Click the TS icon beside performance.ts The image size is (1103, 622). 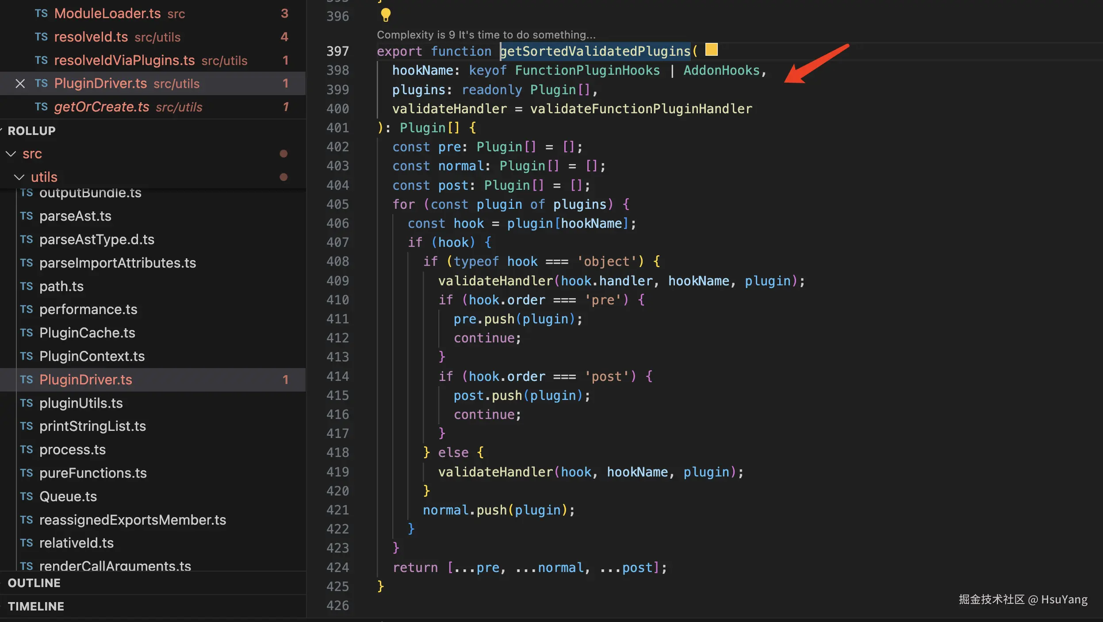27,310
